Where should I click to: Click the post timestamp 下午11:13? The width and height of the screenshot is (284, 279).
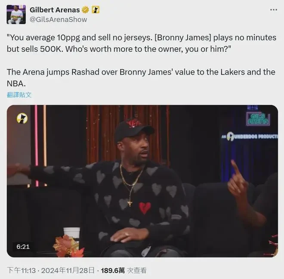pos(22,270)
